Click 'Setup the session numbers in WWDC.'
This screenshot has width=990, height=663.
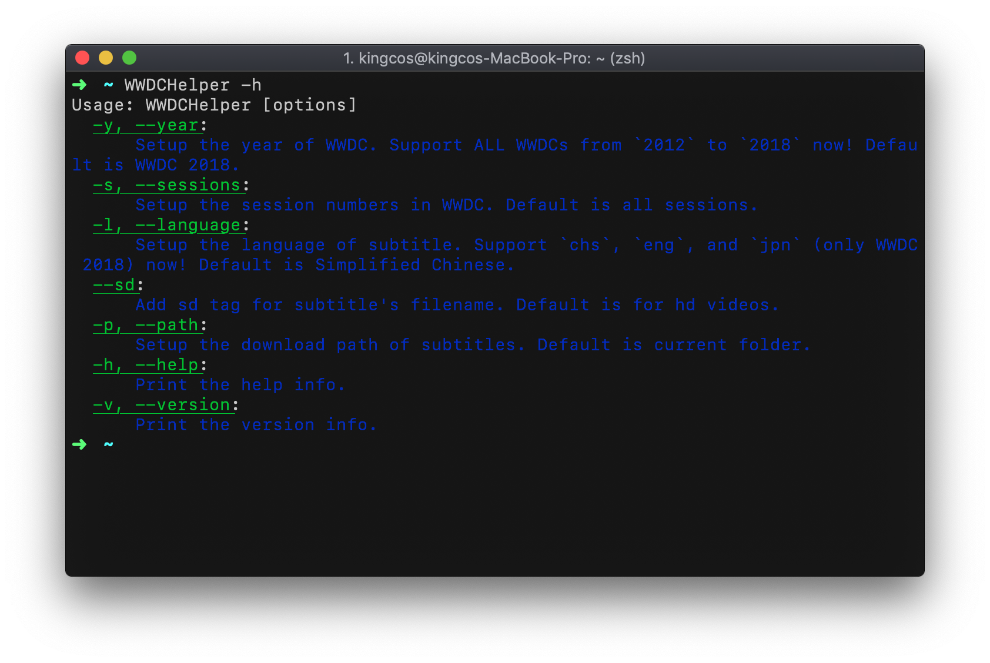click(x=314, y=205)
